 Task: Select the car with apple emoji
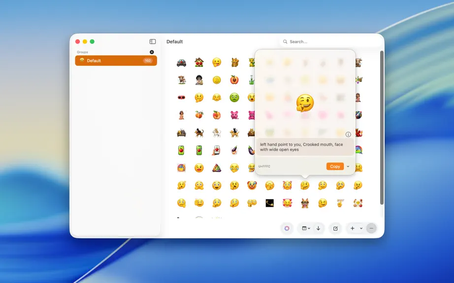click(x=181, y=62)
